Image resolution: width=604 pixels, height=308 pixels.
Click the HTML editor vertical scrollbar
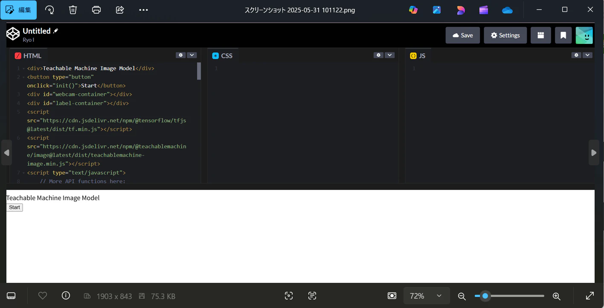[x=199, y=71]
